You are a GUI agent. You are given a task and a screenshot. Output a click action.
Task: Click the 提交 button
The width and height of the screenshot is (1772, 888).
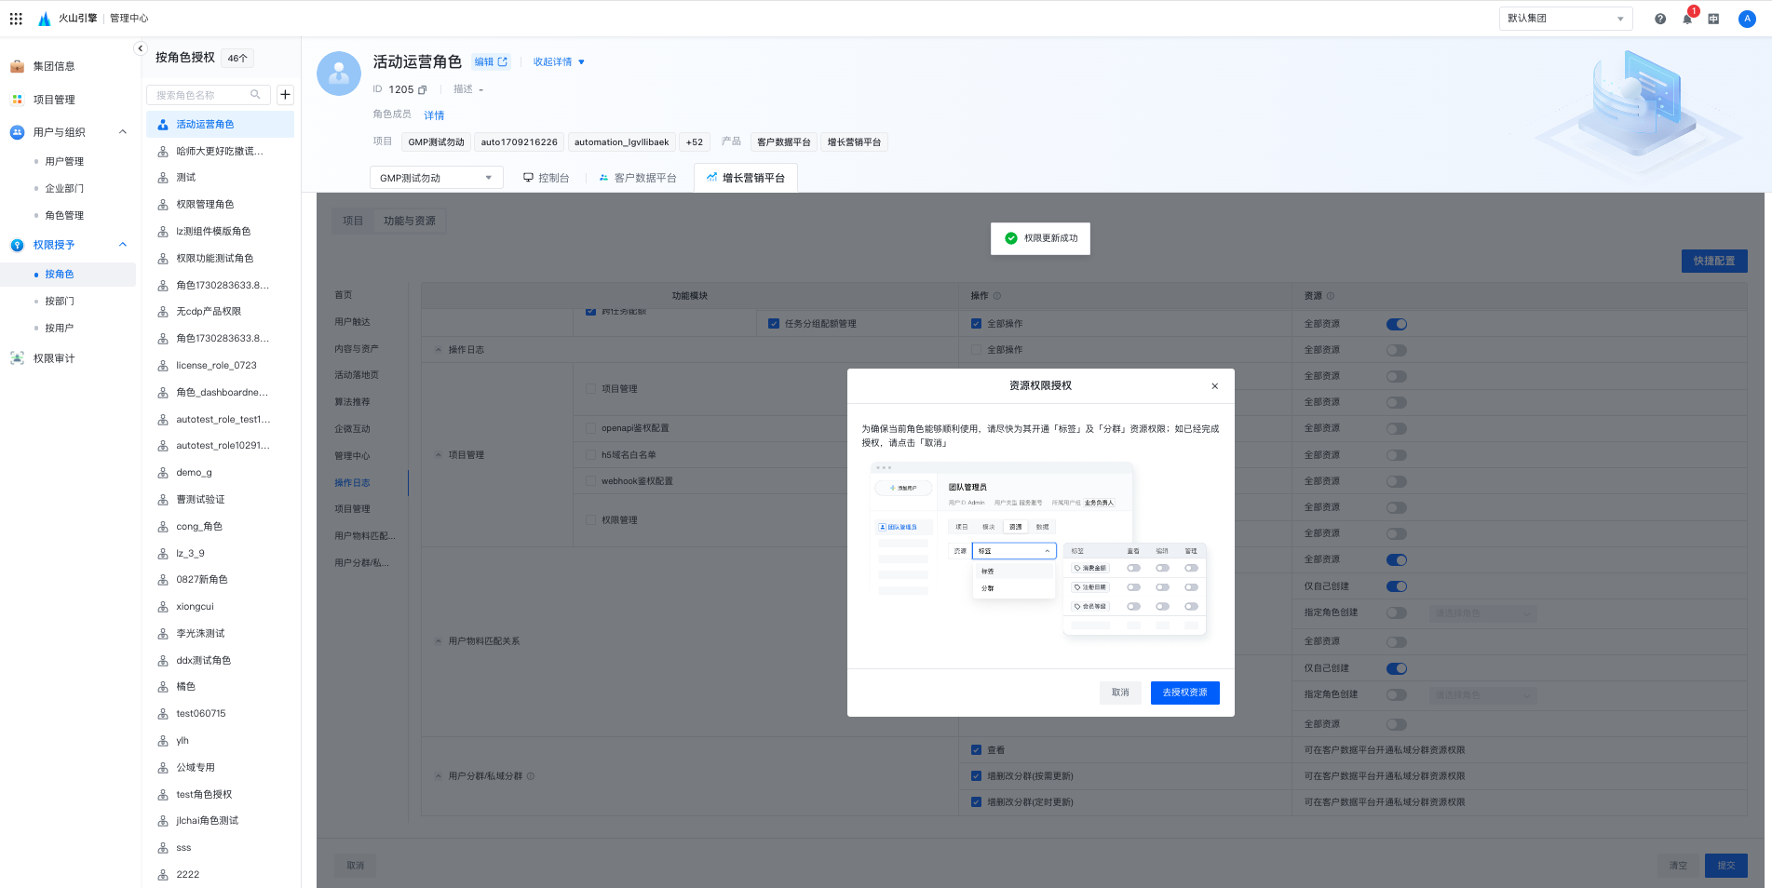1725,866
